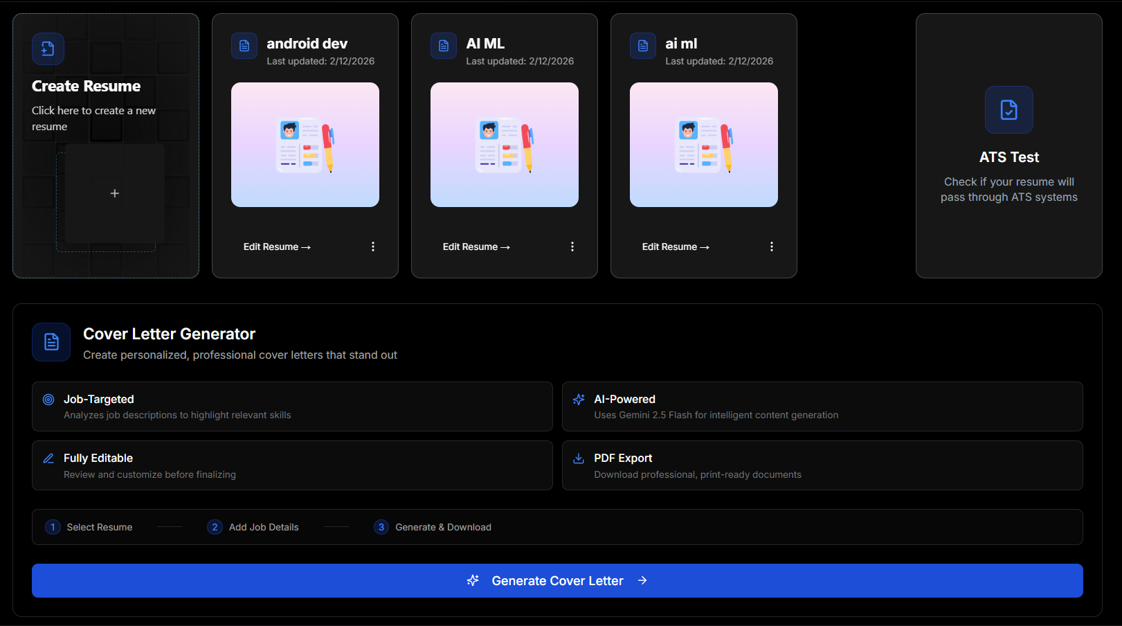Click the plus box to add resume
This screenshot has height=626, width=1122.
115,193
